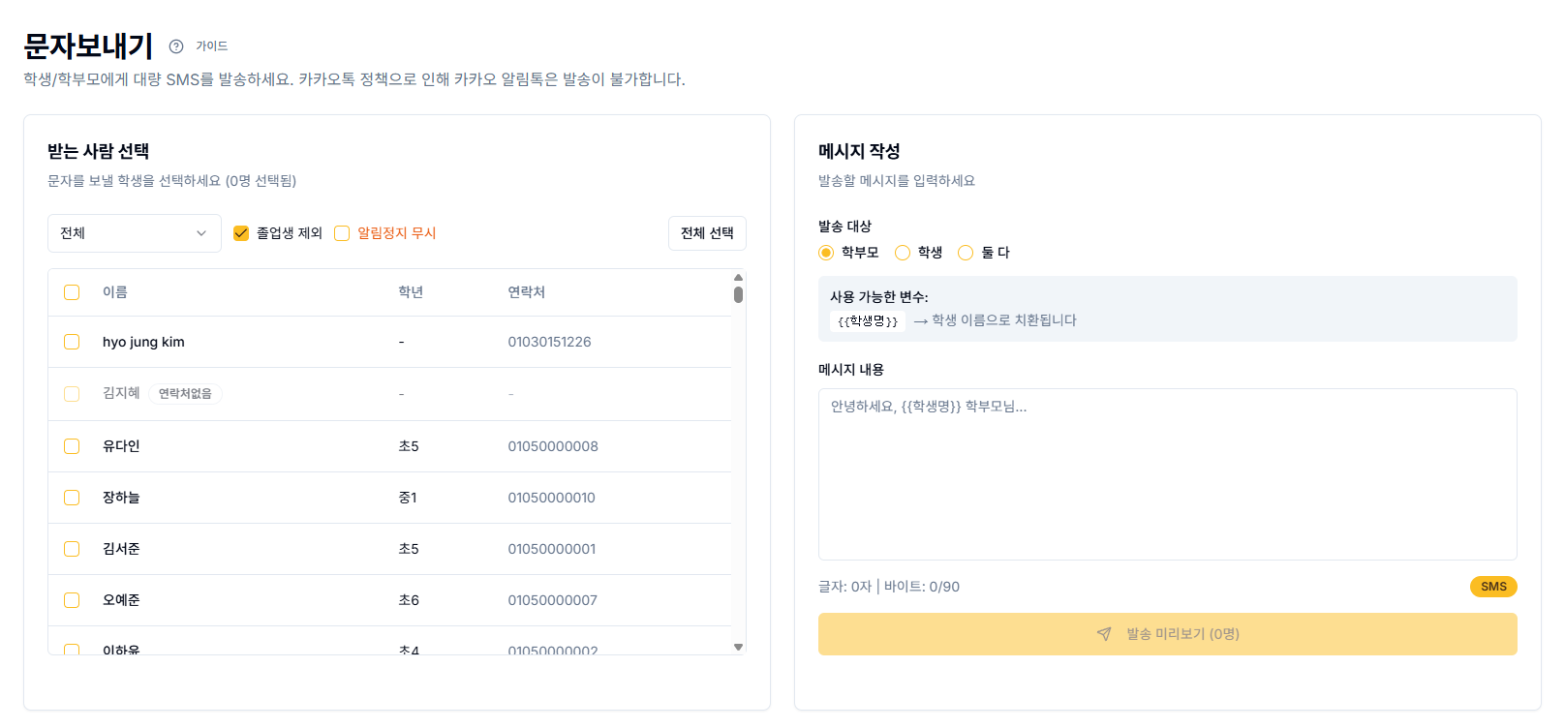Select the checkbox for 유다인
Image resolution: width=1565 pixels, height=728 pixels.
pyautogui.click(x=72, y=446)
